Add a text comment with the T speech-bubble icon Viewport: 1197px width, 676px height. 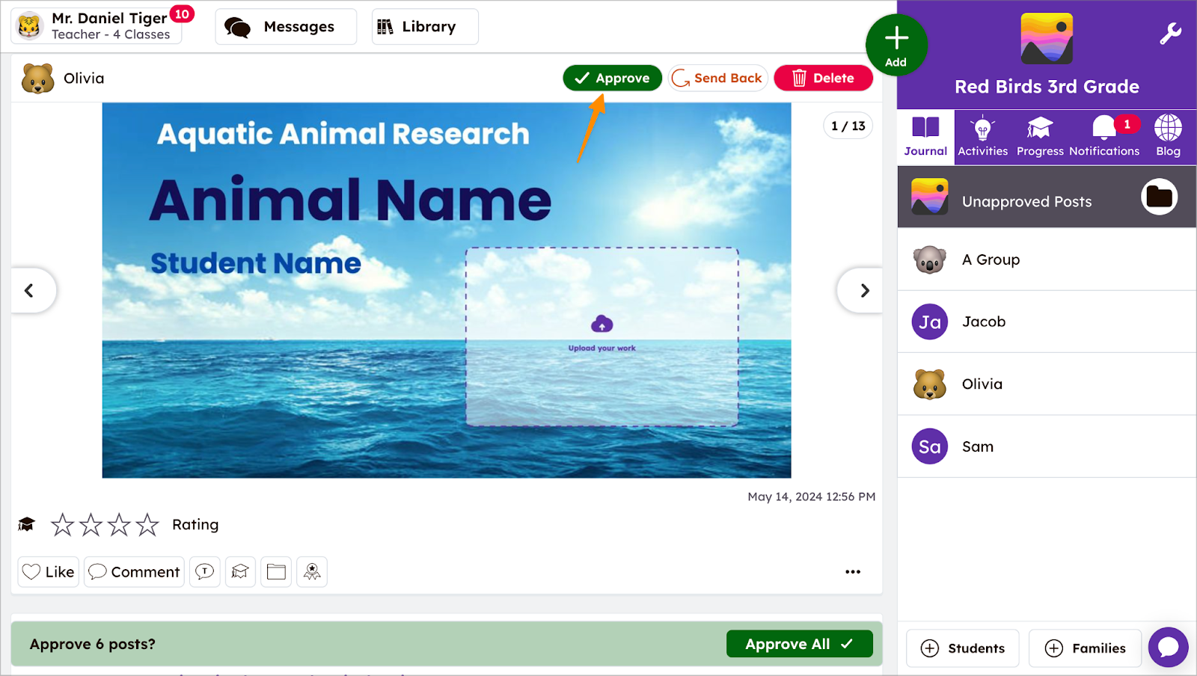tap(204, 571)
